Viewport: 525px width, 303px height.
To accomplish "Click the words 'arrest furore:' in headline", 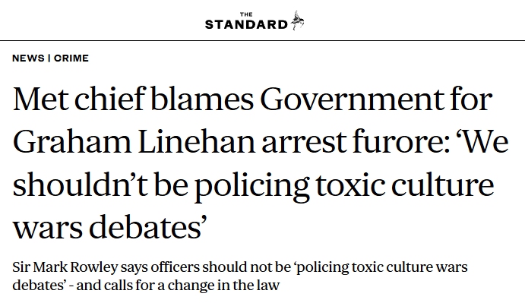I will pyautogui.click(x=356, y=142).
